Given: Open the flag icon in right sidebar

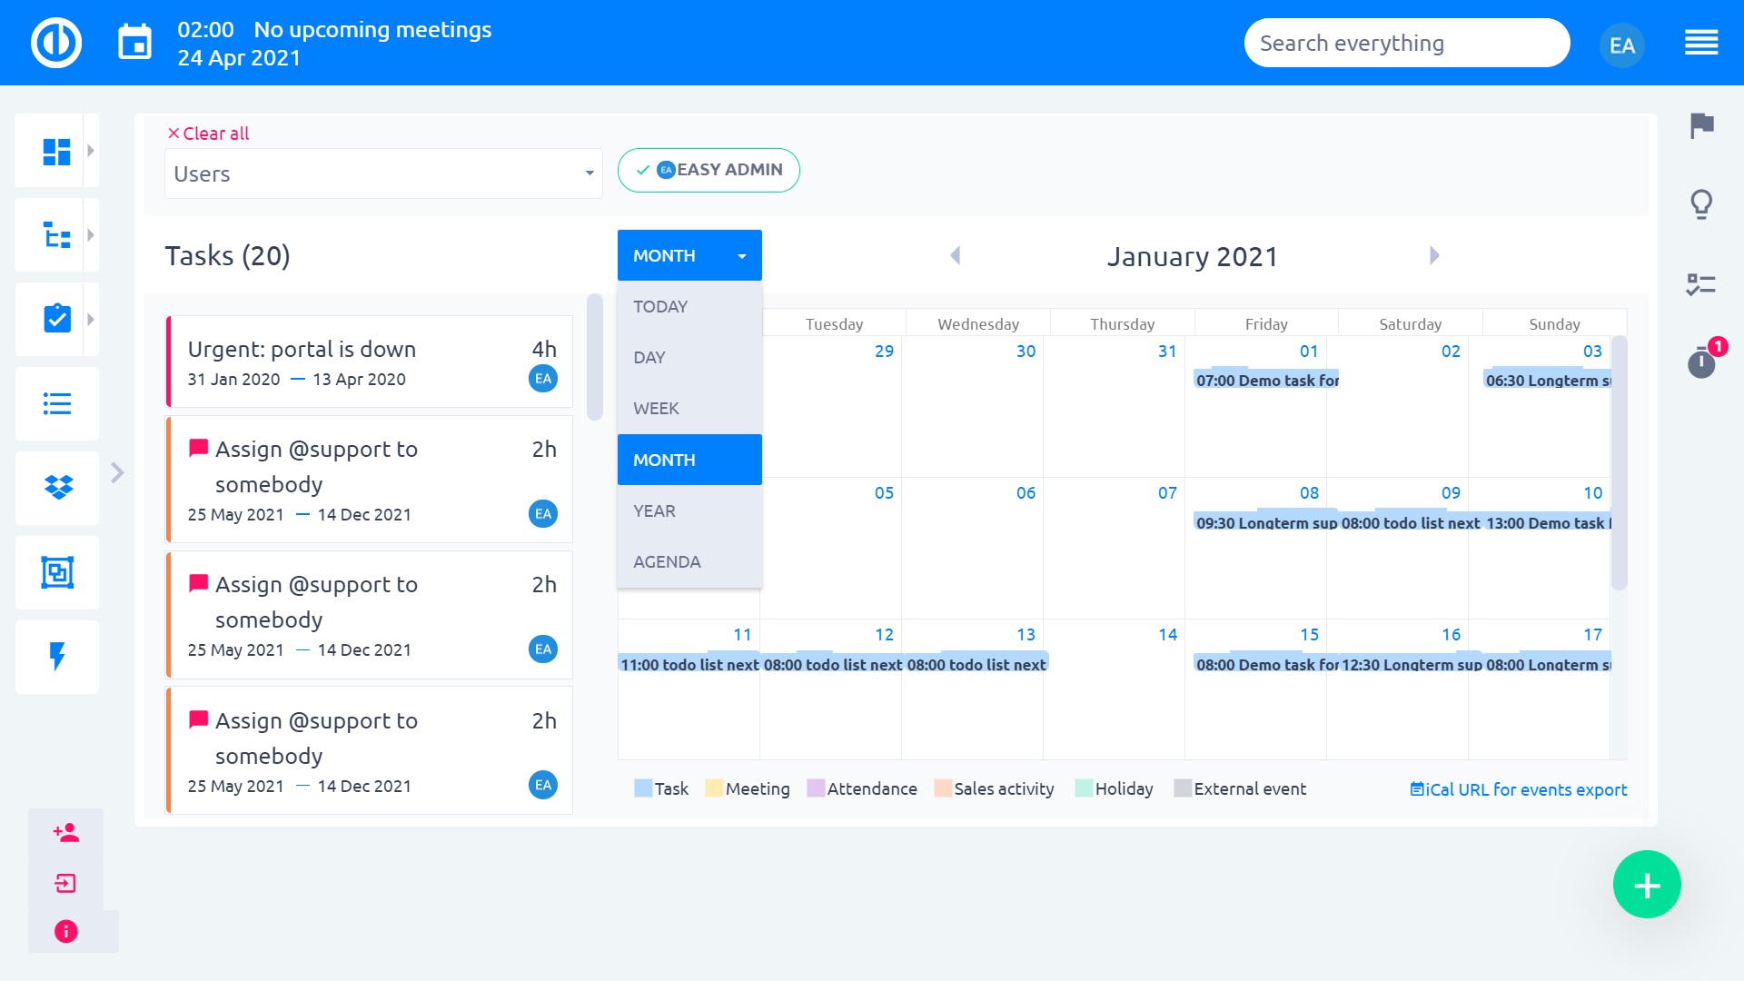Looking at the screenshot, I should coord(1701,125).
